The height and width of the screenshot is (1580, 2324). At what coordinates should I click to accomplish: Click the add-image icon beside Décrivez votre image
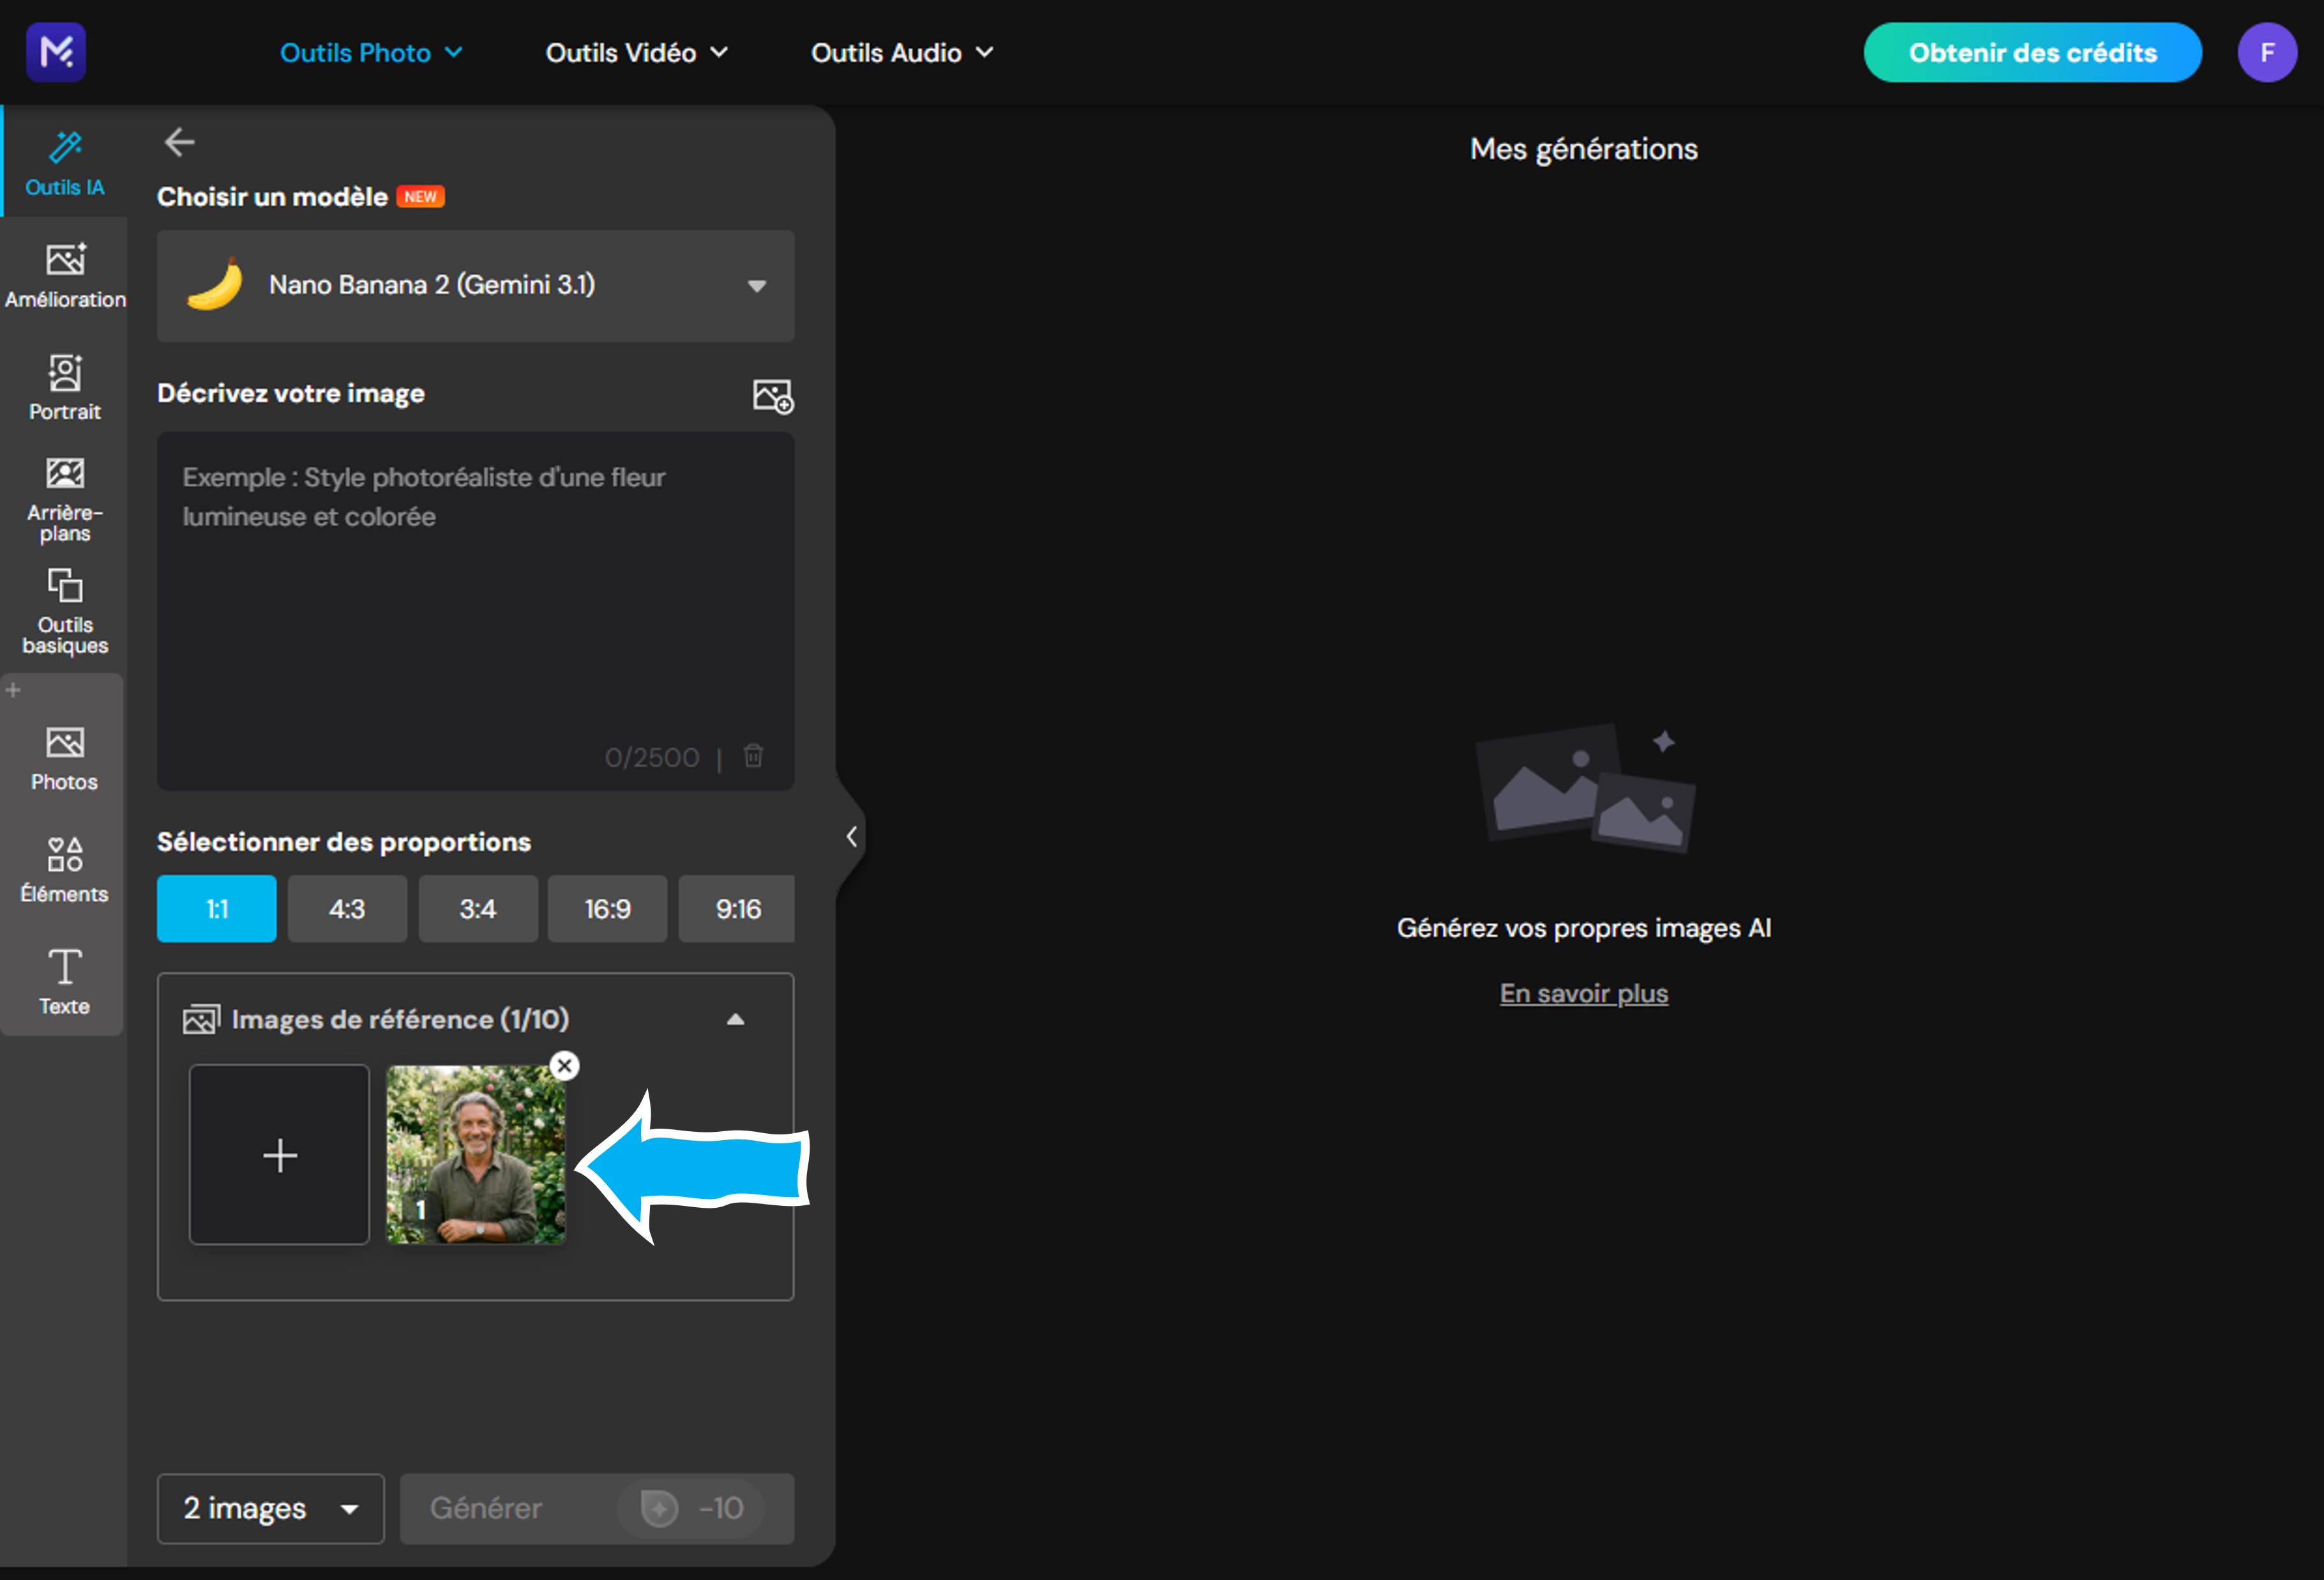click(772, 395)
